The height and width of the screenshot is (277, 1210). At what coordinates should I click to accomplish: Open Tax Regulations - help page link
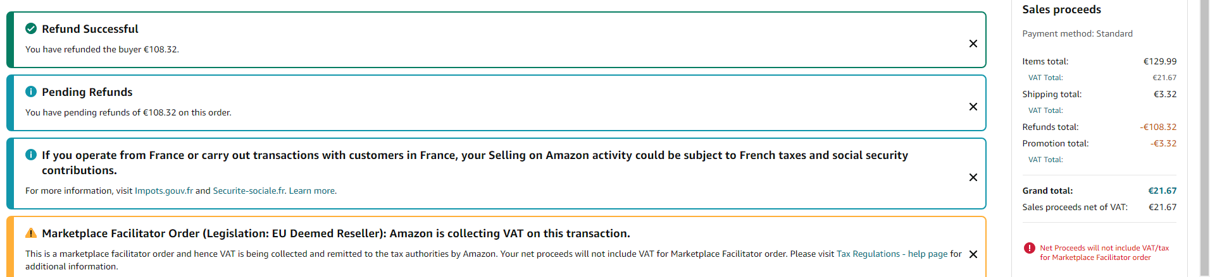pos(892,254)
